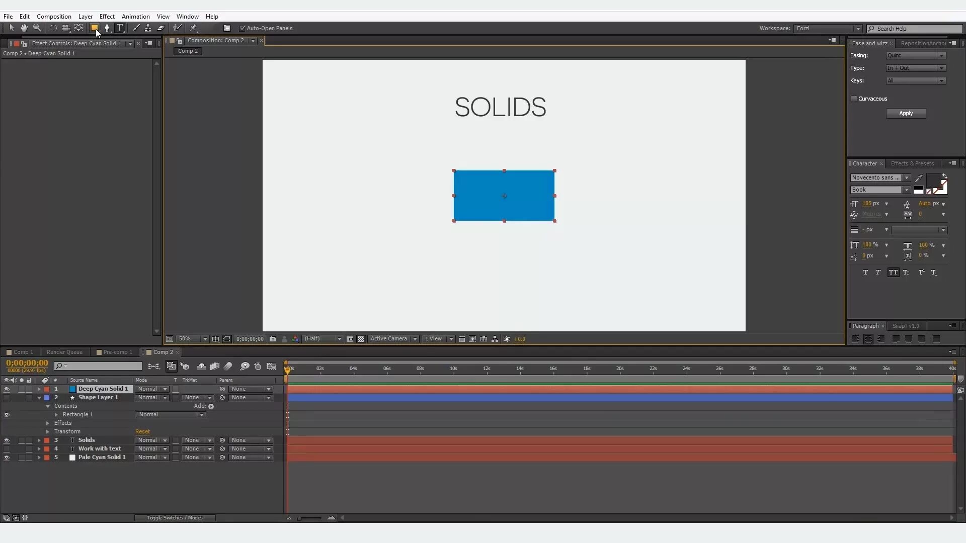Expand the Transform property group
Viewport: 966px width, 543px height.
click(48, 432)
